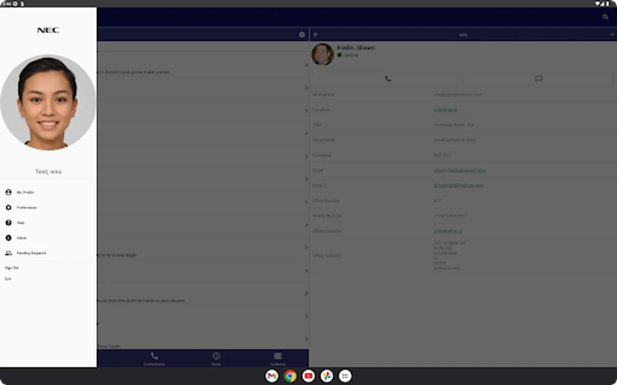Open Pending Requests from the drawer
The image size is (617, 385).
32,253
